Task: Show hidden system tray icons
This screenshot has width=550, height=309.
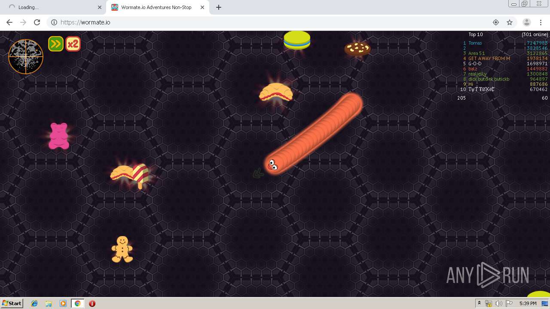Action: pos(479,303)
